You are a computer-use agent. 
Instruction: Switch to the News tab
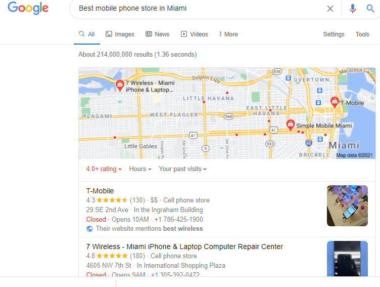click(x=157, y=34)
